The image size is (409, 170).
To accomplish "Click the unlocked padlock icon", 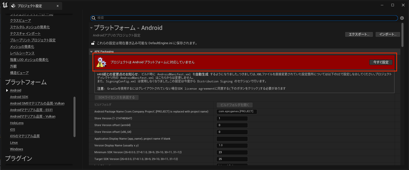I will click(x=93, y=43).
